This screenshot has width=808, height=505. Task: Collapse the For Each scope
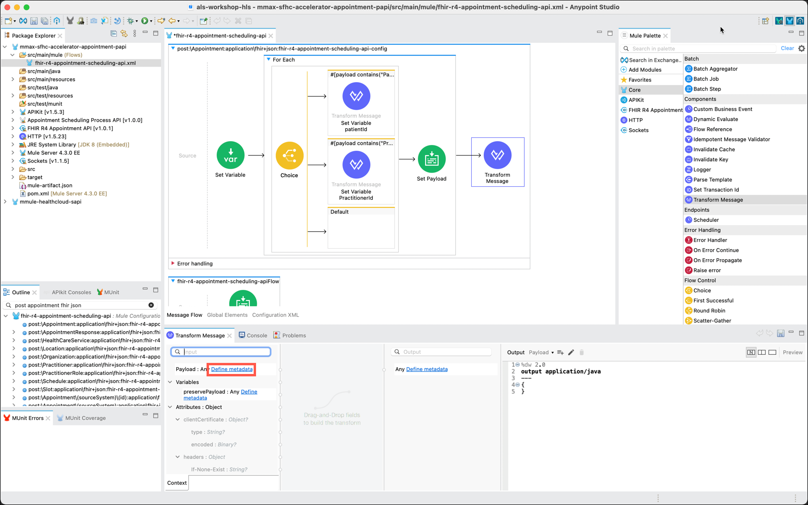[269, 60]
